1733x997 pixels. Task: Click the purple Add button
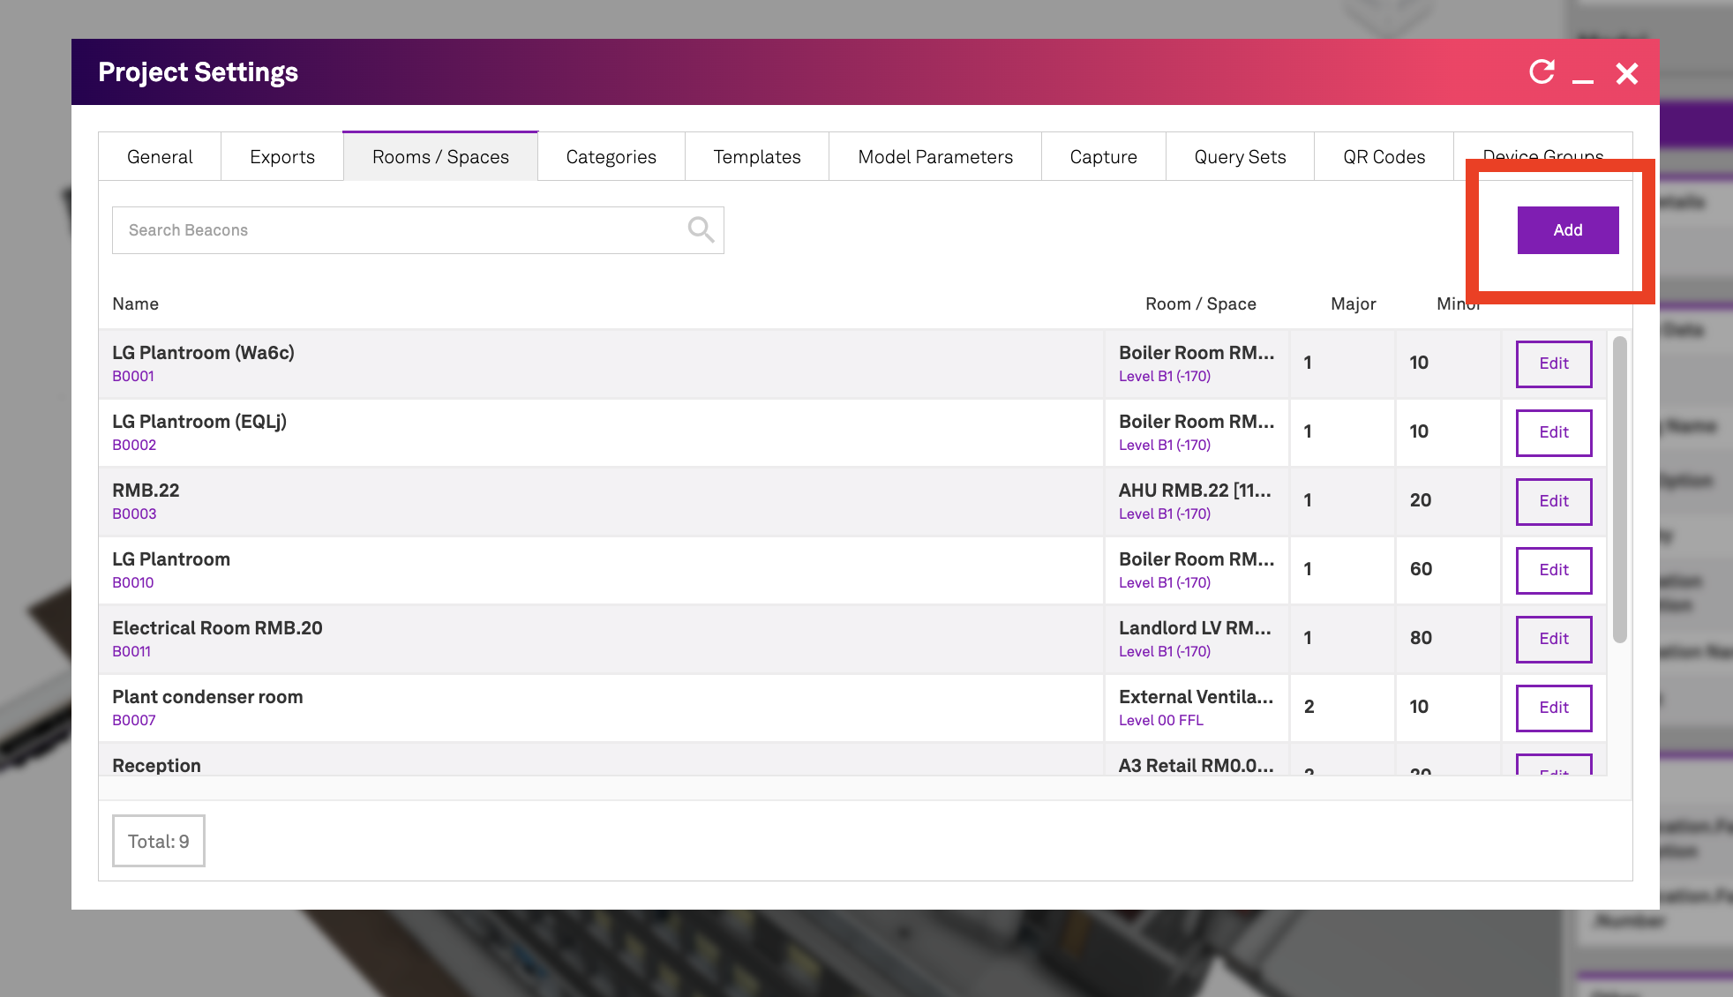[1567, 230]
